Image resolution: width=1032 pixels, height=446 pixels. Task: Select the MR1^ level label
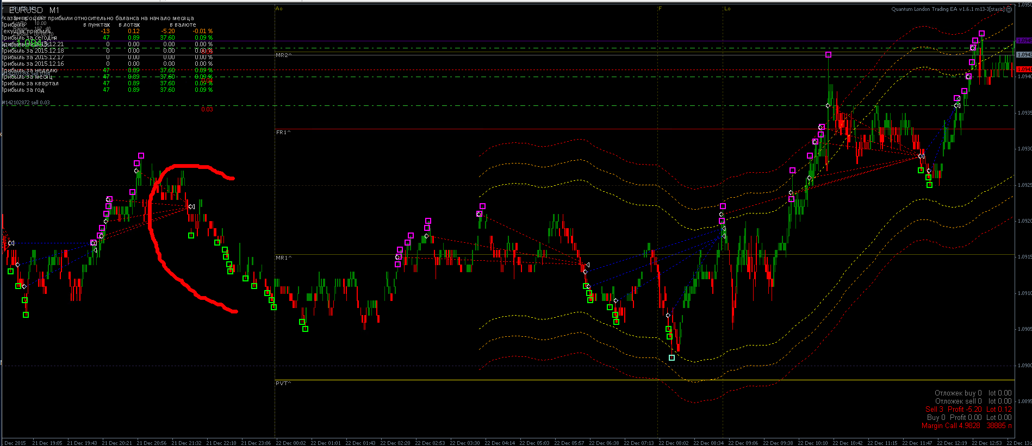coord(283,257)
